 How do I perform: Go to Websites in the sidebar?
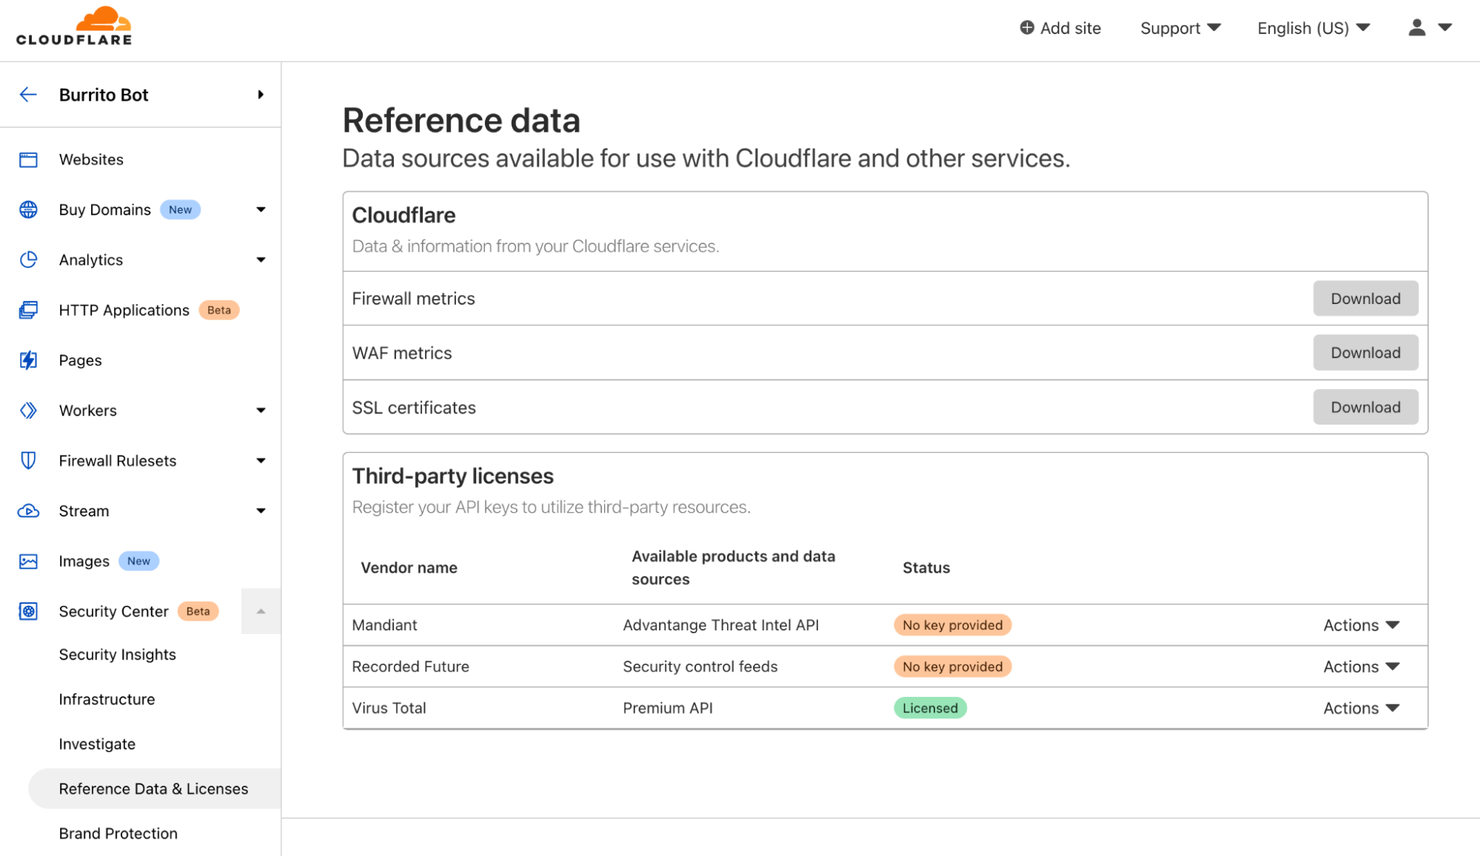tap(91, 160)
